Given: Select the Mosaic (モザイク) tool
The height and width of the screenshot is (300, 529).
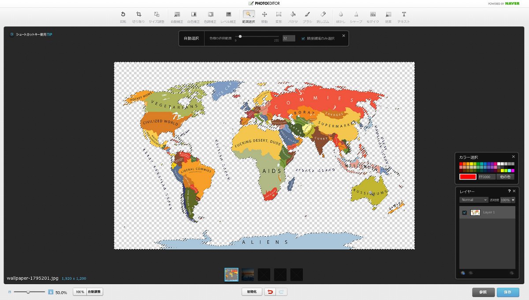Looking at the screenshot, I should [x=373, y=17].
